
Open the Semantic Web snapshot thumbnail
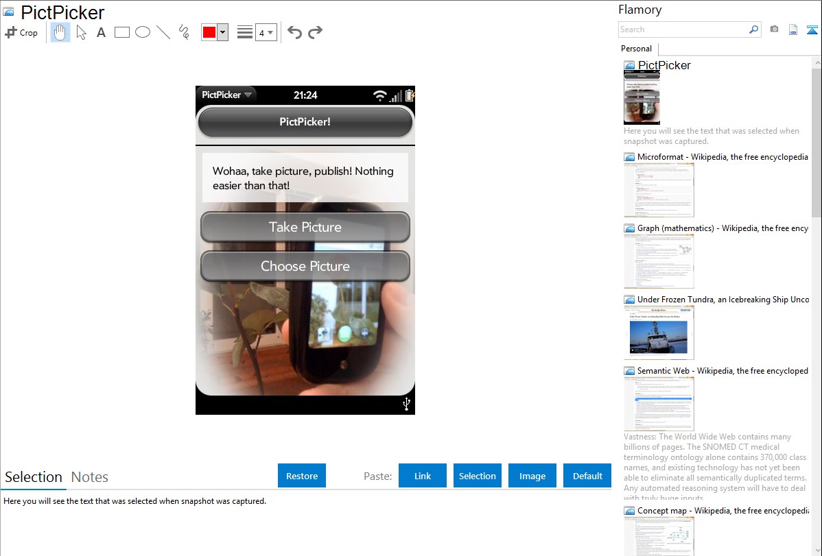659,404
